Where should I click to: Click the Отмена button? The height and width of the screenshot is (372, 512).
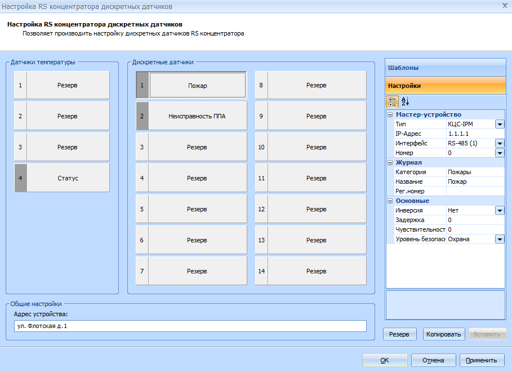(433, 360)
